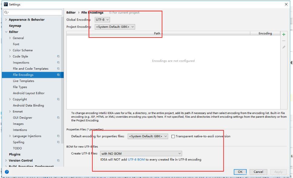
Task: Click the pencil edit icon beside table
Action: [x=284, y=47]
